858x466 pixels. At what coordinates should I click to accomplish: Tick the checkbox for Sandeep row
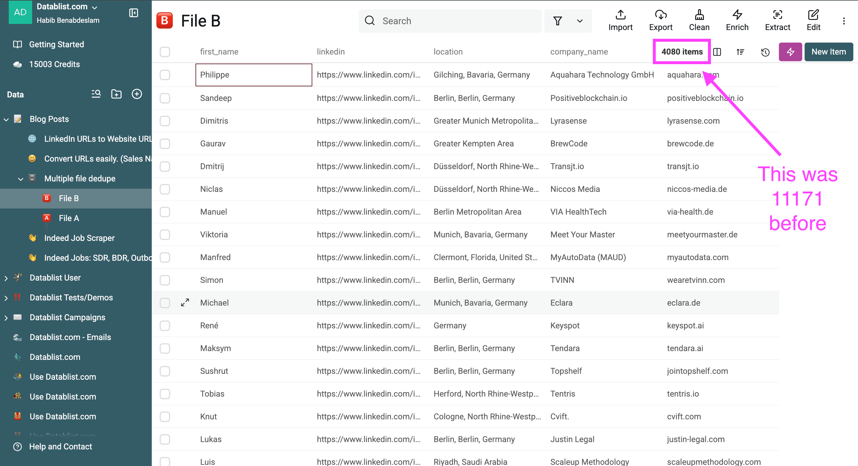coord(165,98)
